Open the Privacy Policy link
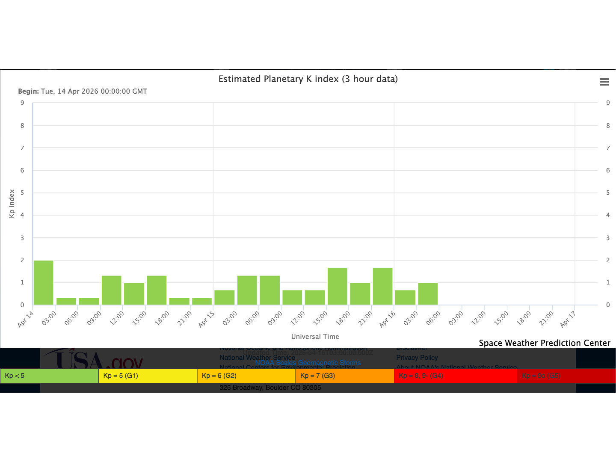 (x=417, y=358)
